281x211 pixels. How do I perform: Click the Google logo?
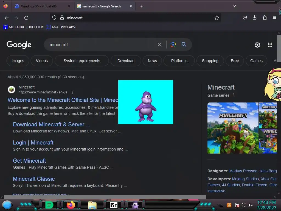pos(19,45)
